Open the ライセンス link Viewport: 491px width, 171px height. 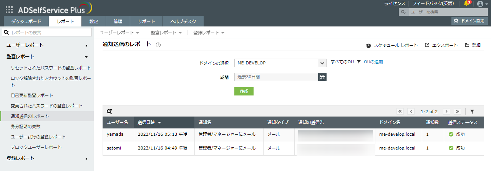[x=395, y=3]
